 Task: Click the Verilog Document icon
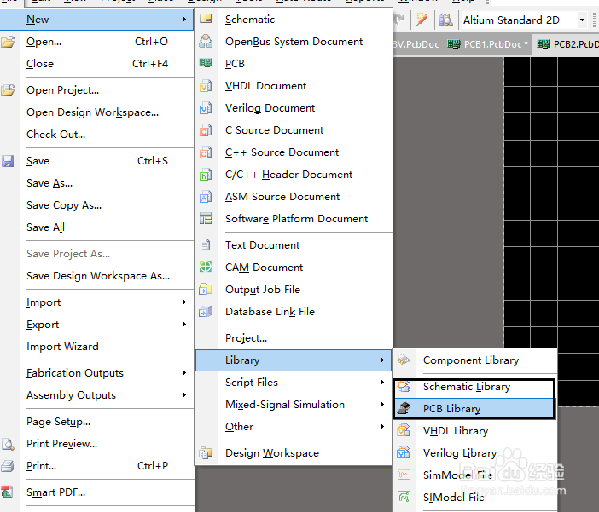coord(206,108)
